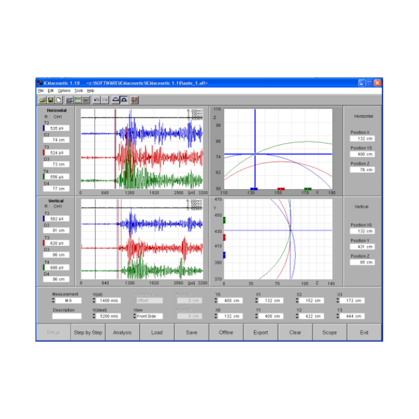419x419 pixels.
Task: Open the Options menu
Action: click(x=64, y=91)
